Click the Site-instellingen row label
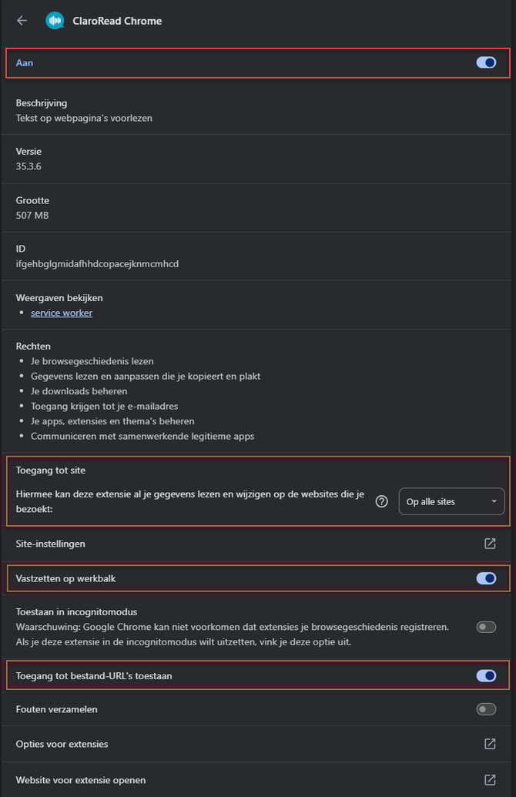The image size is (516, 797). (51, 544)
